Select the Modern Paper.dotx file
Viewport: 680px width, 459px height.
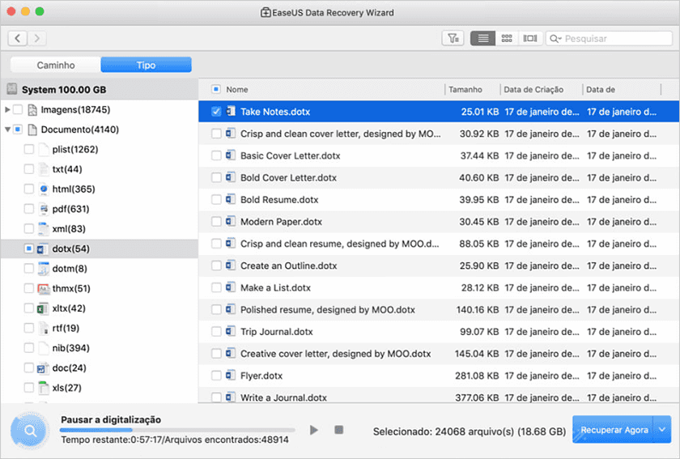(439, 222)
